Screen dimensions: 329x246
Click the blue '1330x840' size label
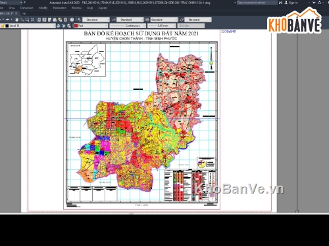click(228, 31)
